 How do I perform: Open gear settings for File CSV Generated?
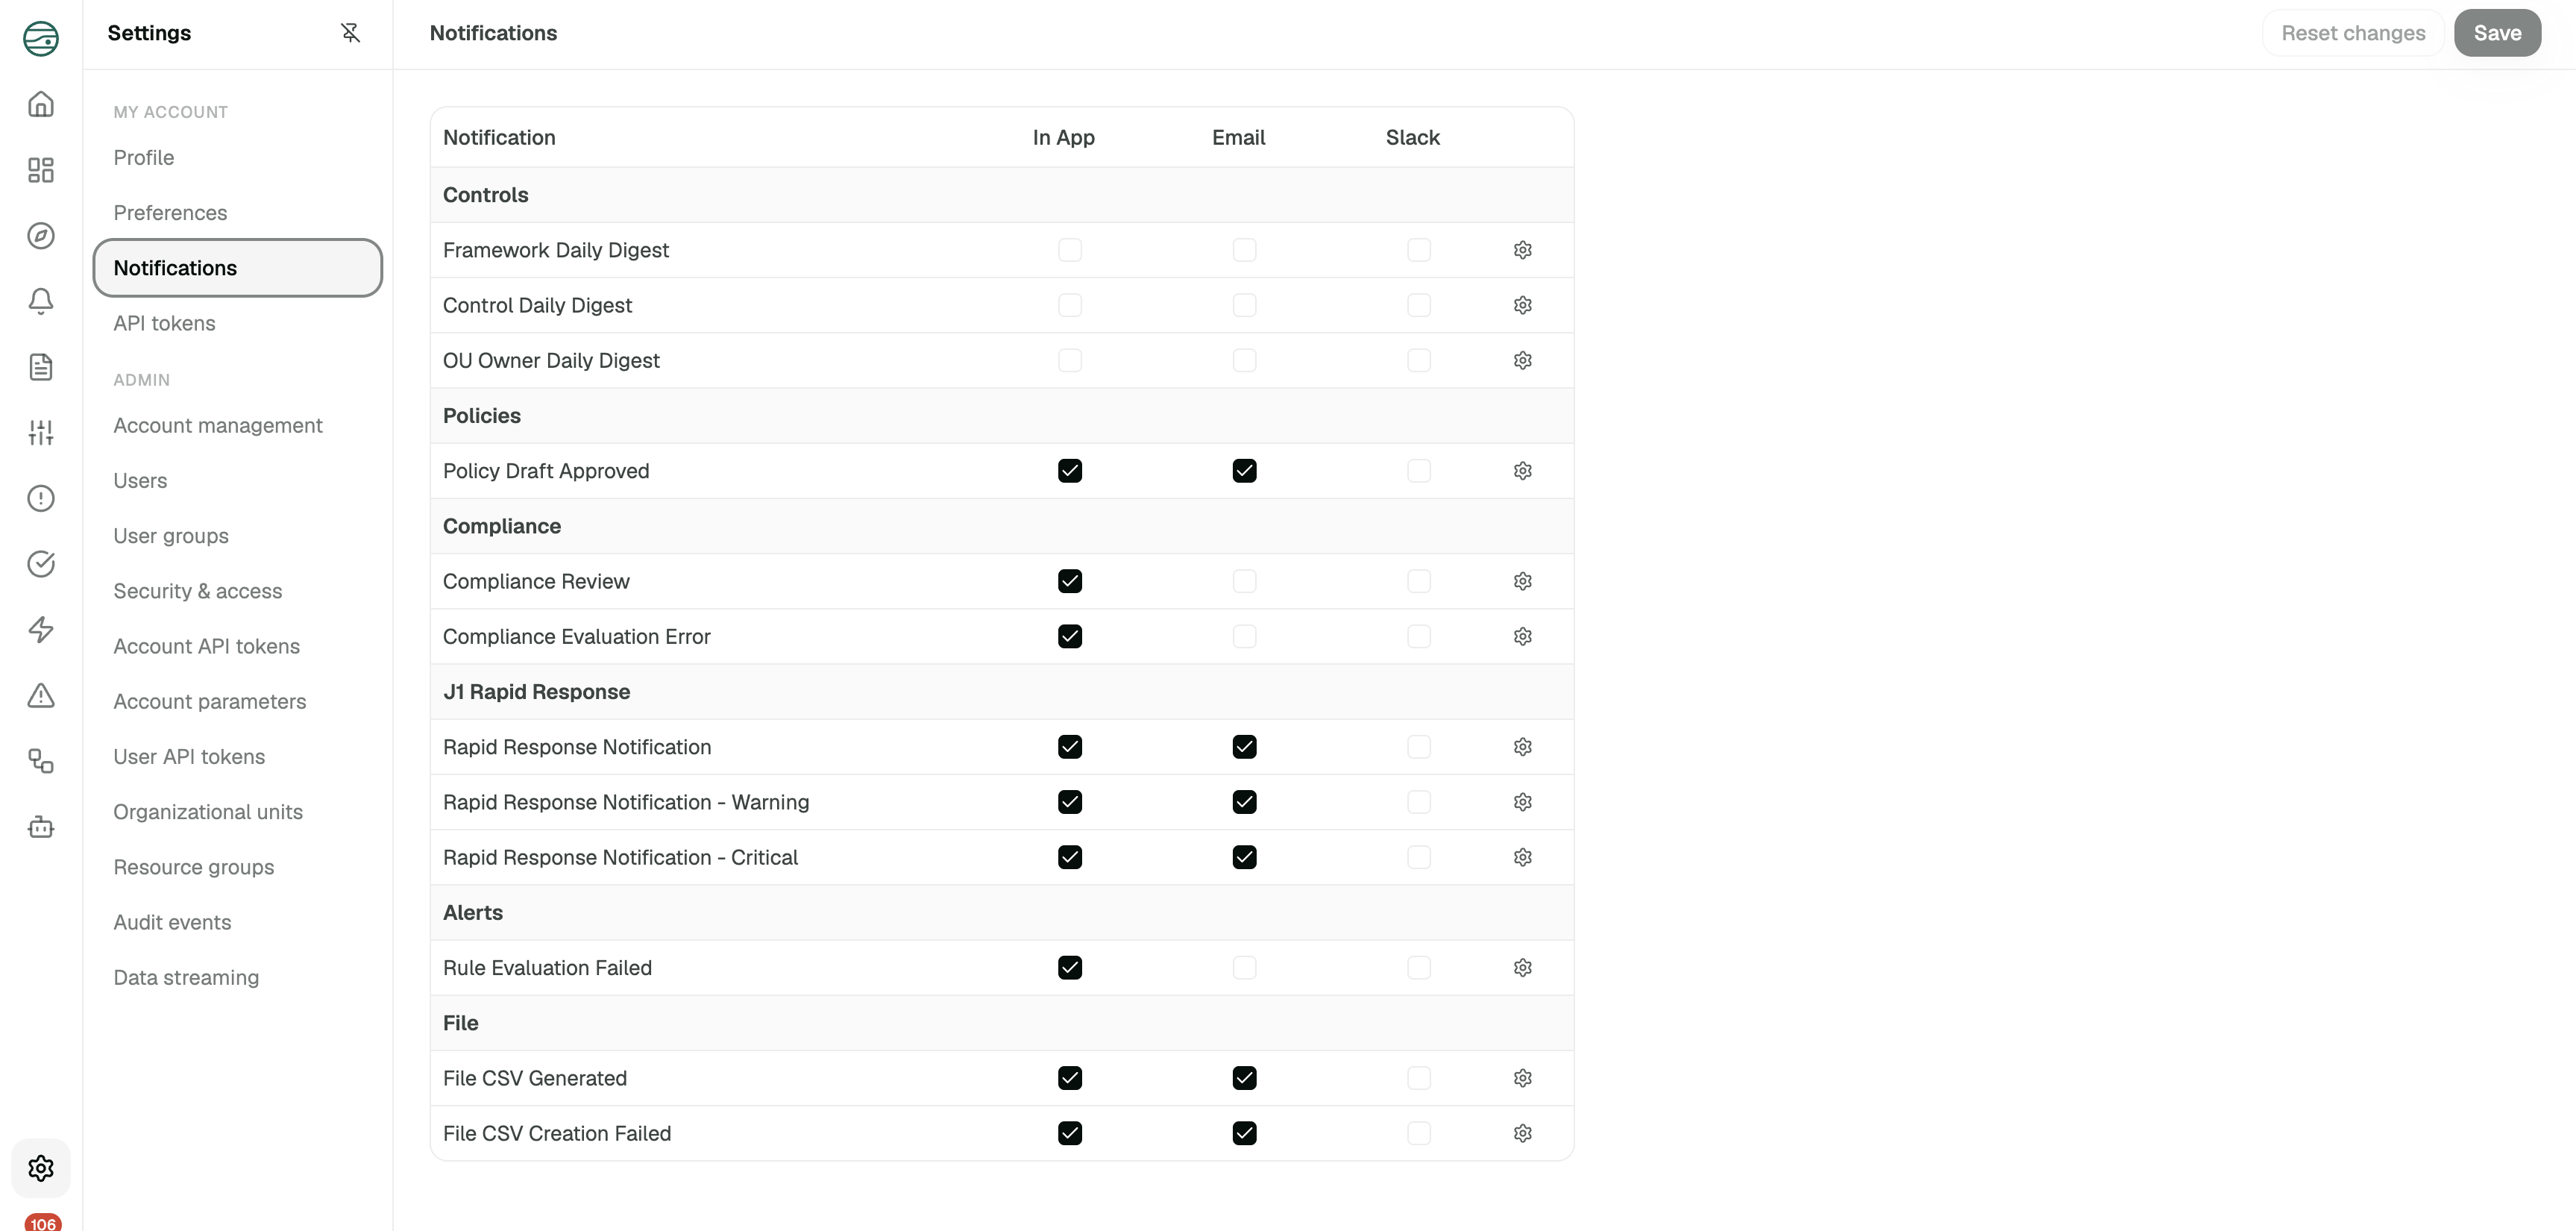pyautogui.click(x=1523, y=1078)
